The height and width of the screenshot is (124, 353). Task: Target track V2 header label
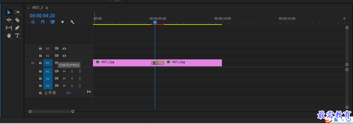click(48, 56)
